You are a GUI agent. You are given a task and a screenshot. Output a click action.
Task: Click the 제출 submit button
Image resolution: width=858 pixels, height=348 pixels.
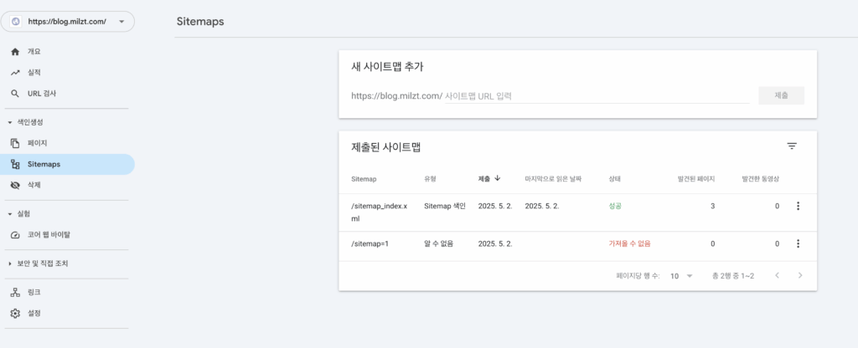pyautogui.click(x=781, y=95)
